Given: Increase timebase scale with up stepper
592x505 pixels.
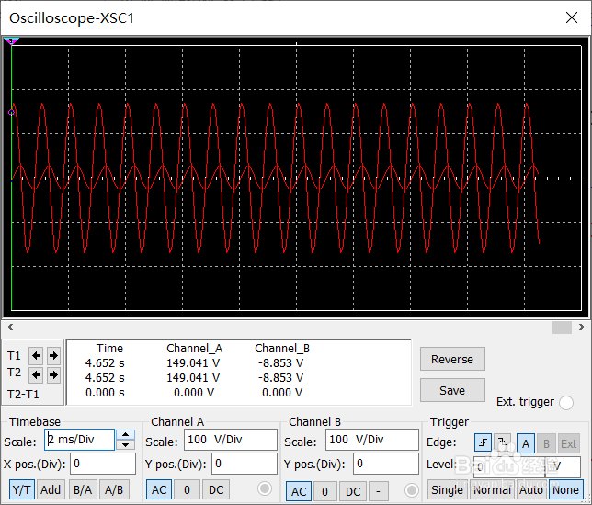Looking at the screenshot, I should point(125,435).
